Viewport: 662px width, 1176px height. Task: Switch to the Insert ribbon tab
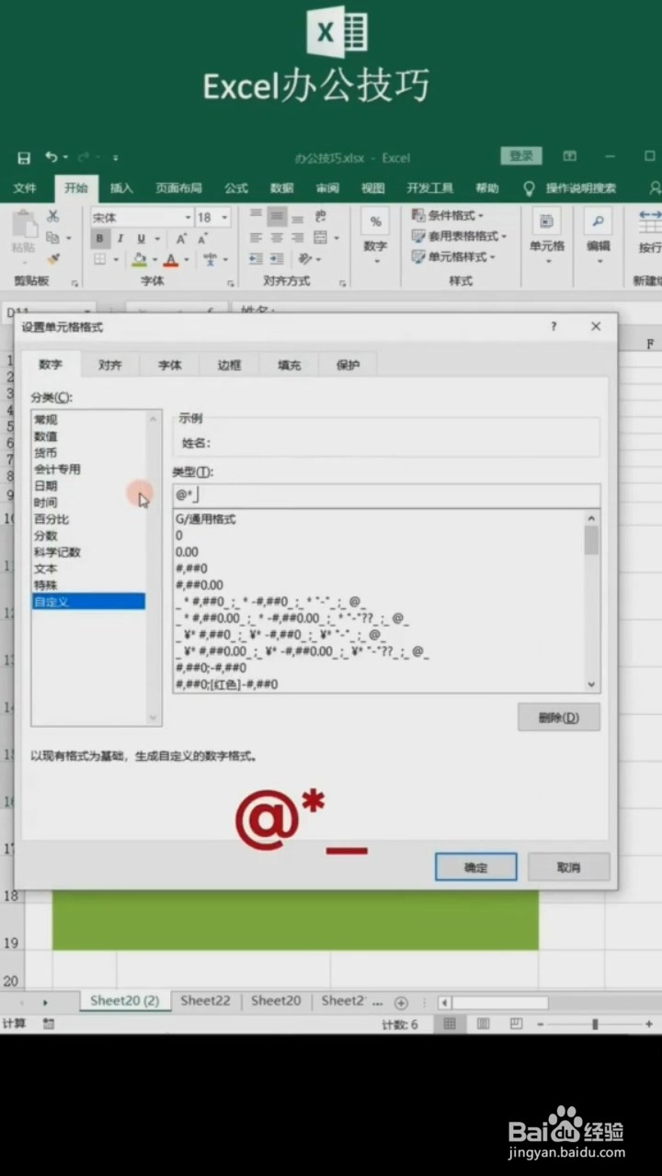point(121,188)
